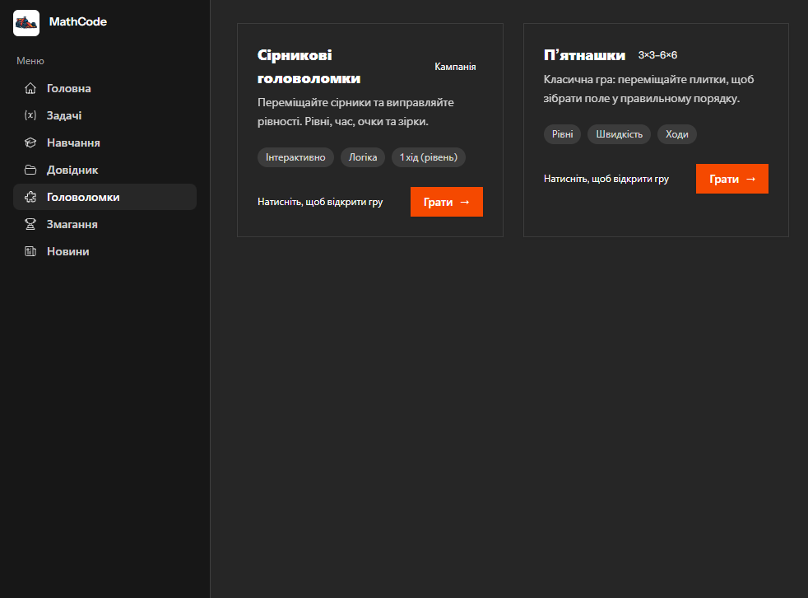
Task: Click the Ходи tag chip
Action: (x=677, y=134)
